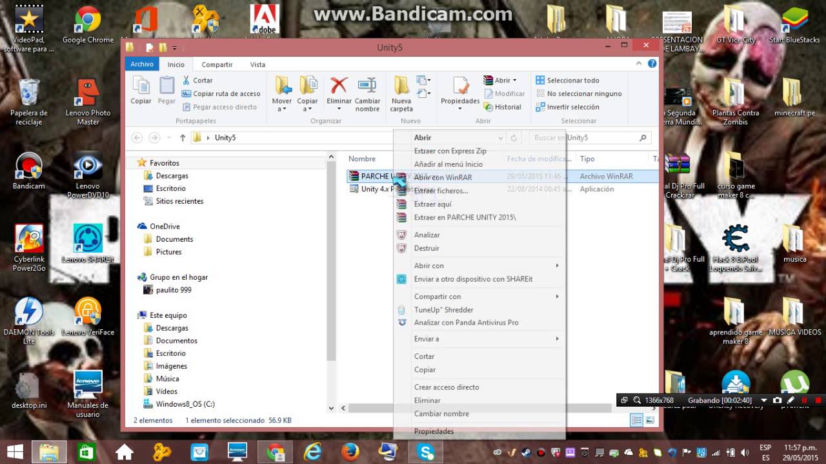The width and height of the screenshot is (826, 464).
Task: Choose Analizar in context menu
Action: (x=479, y=235)
